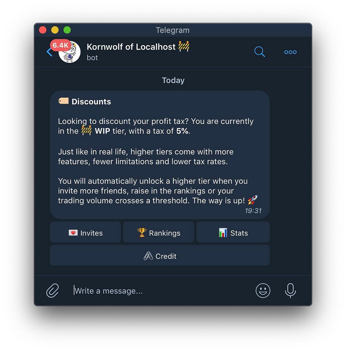Show the Stats button
The height and width of the screenshot is (351, 346).
click(233, 232)
